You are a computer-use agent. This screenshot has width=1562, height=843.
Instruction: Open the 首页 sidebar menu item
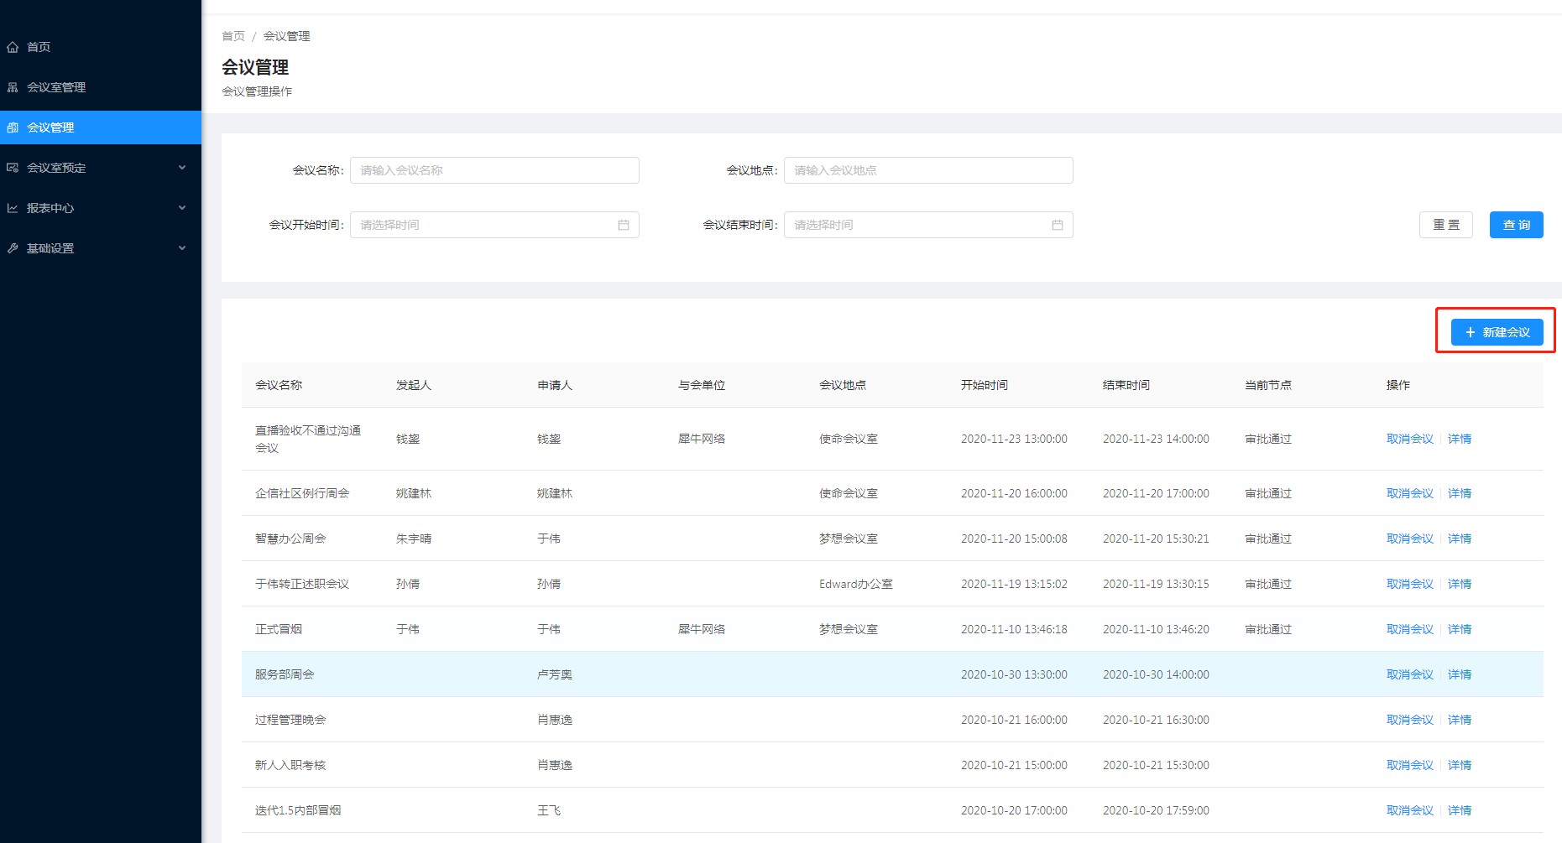click(x=101, y=47)
